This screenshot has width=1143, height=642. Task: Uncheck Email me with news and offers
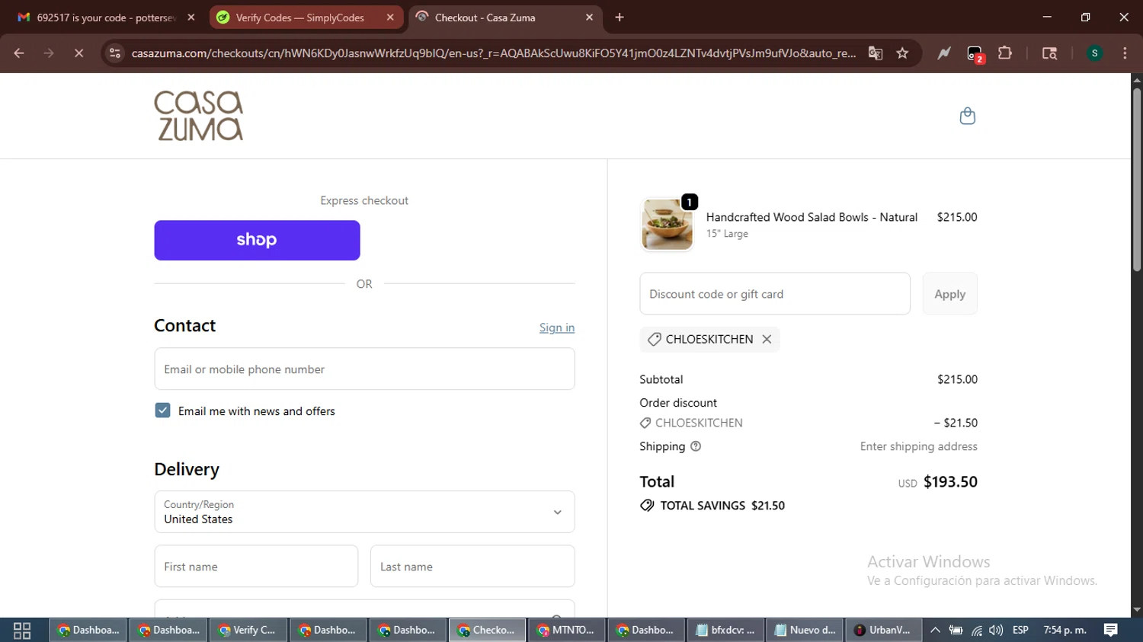(x=162, y=410)
